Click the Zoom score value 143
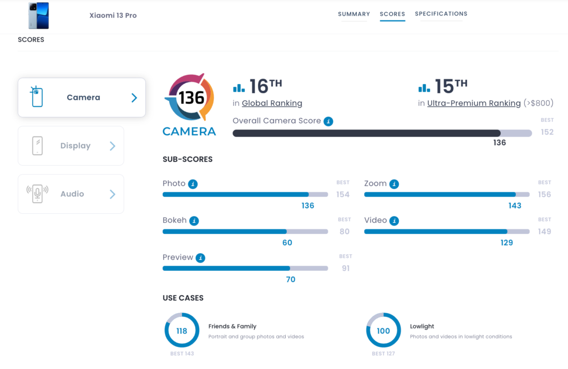568x369 pixels. tap(515, 206)
